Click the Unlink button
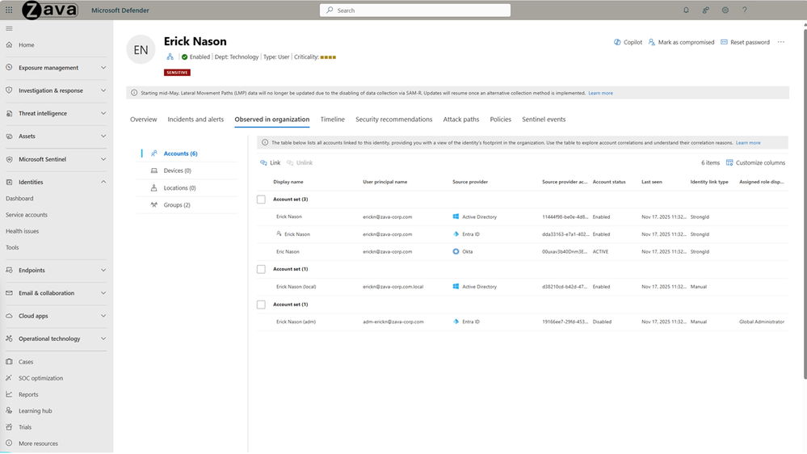807x454 pixels. coord(300,162)
